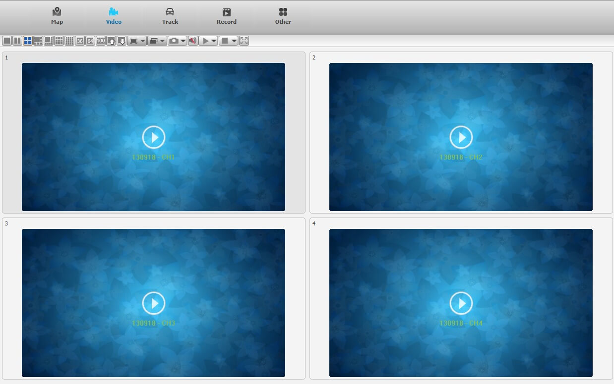The width and height of the screenshot is (614, 384).
Task: Toggle the four-window layout button
Action: pos(28,41)
